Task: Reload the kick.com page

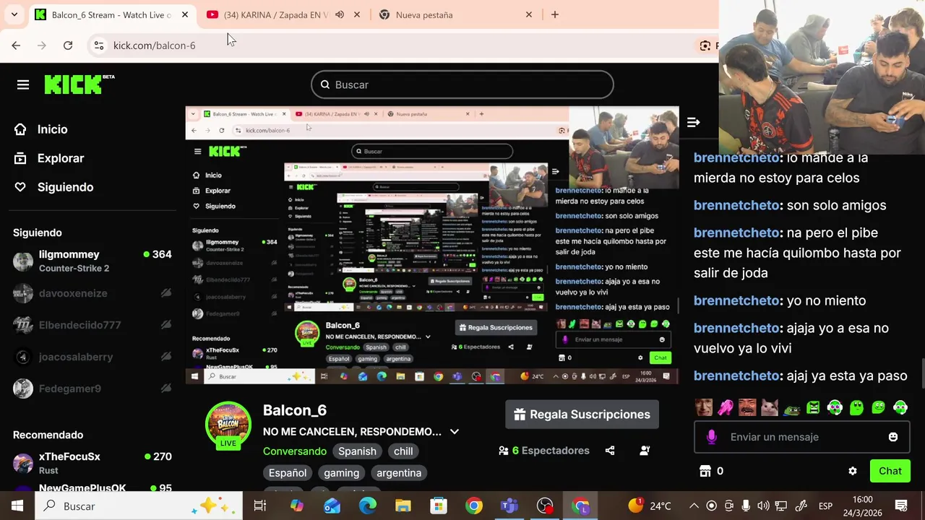Action: pyautogui.click(x=68, y=45)
